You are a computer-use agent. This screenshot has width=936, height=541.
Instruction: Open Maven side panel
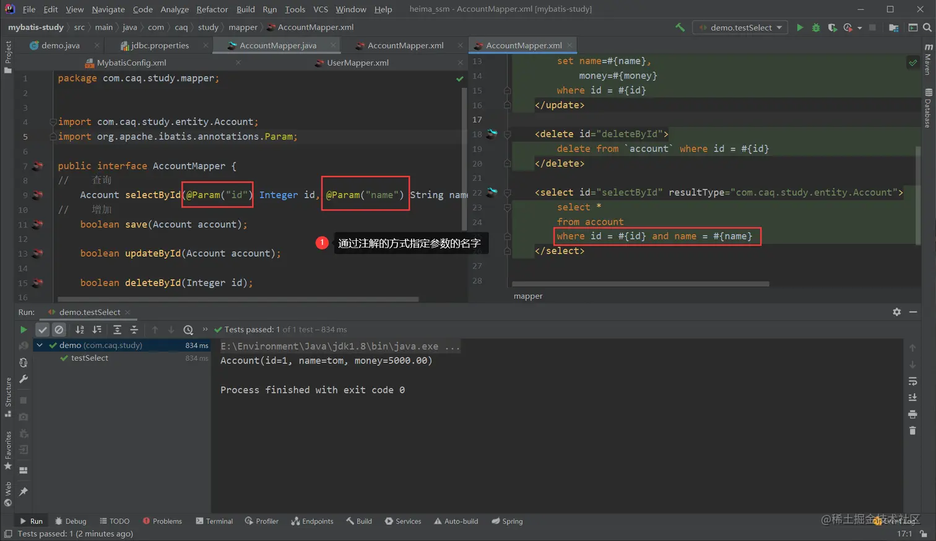[928, 59]
